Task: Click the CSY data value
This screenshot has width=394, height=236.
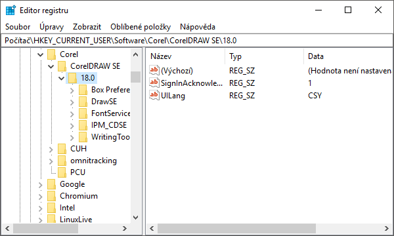Action: pyautogui.click(x=315, y=96)
